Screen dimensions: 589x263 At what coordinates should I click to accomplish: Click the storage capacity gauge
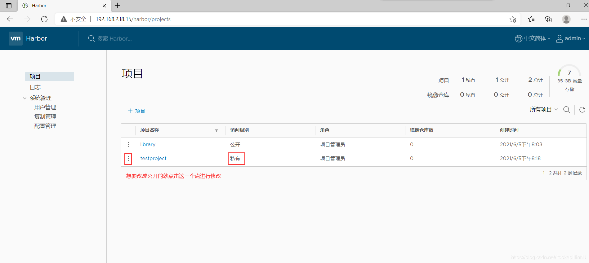point(569,71)
